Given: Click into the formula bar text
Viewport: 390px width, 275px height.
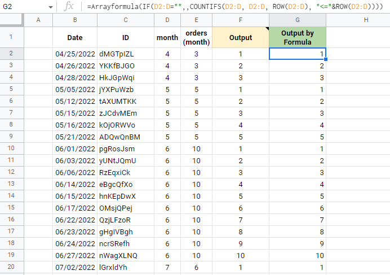Looking at the screenshot, I should (x=235, y=6).
